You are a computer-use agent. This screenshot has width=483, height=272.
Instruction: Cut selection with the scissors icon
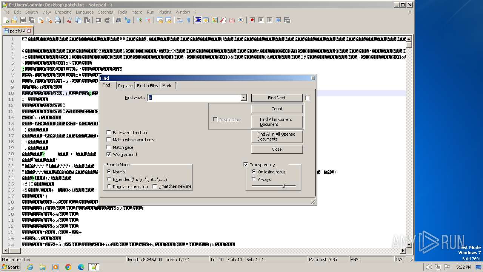coord(69,20)
